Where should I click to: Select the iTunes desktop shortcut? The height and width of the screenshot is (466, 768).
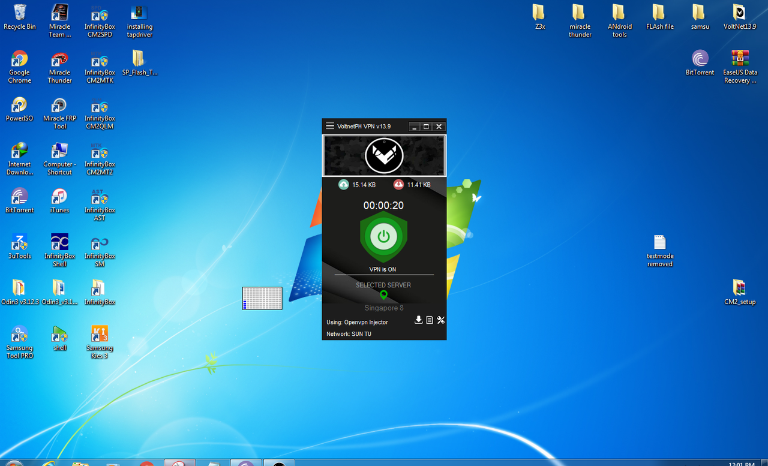[x=59, y=200]
